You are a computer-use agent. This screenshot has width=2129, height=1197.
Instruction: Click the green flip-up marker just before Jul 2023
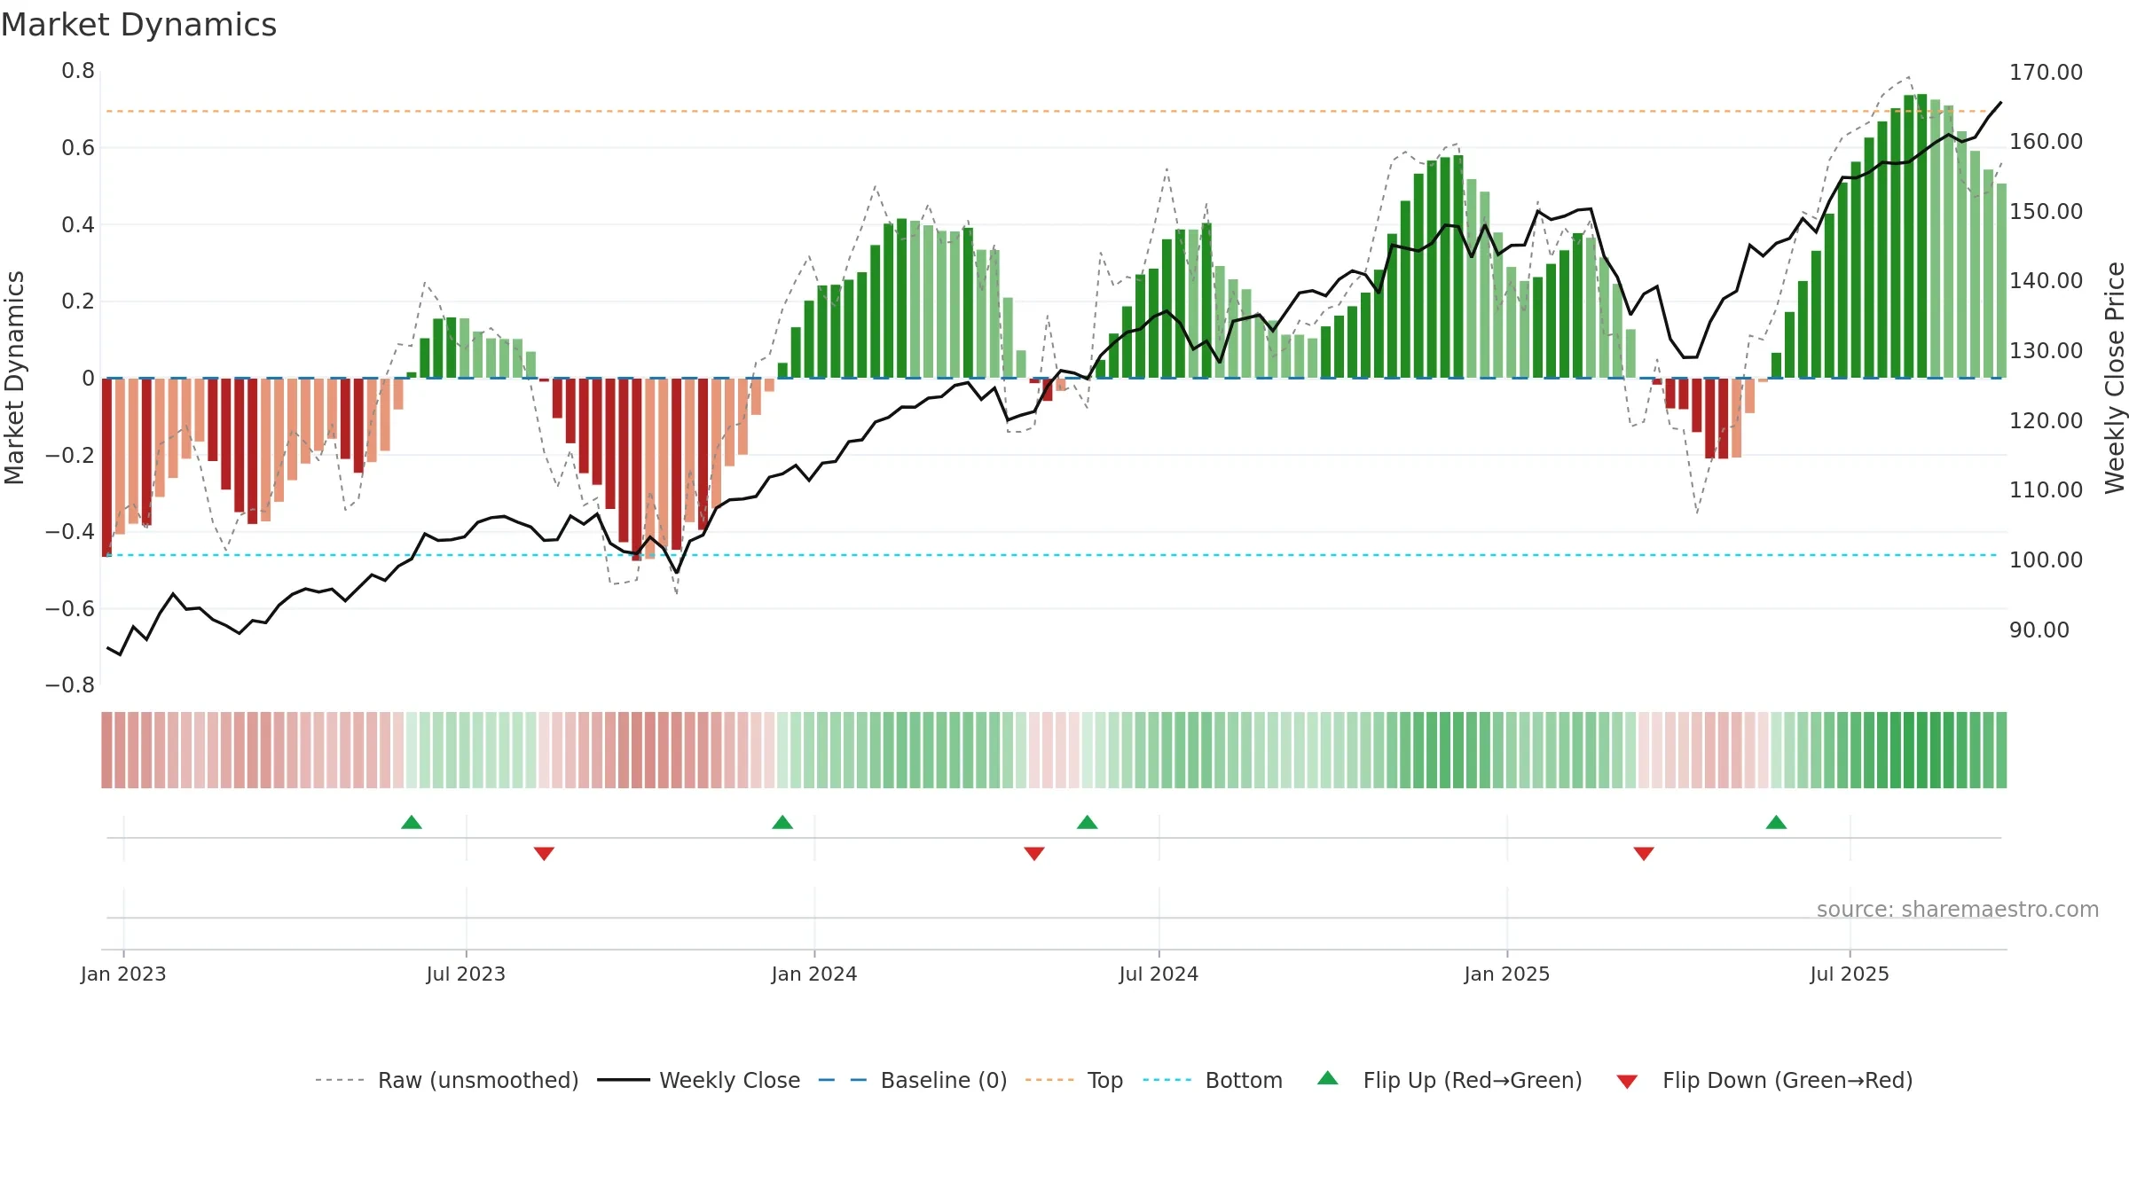[x=412, y=823]
